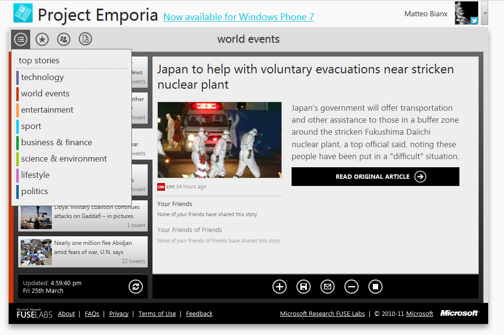Image resolution: width=504 pixels, height=335 pixels.
Task: Click the save floppy disk icon
Action: pos(304,287)
